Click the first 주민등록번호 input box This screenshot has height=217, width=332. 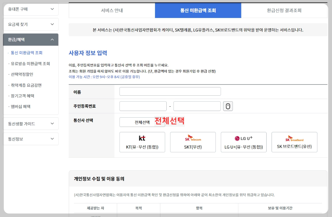pos(143,106)
